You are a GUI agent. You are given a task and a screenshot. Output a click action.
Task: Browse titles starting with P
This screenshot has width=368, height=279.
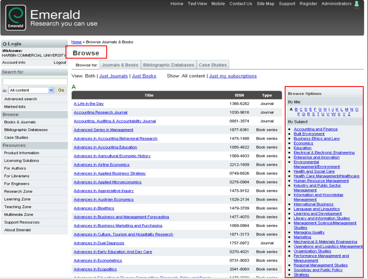299,114
